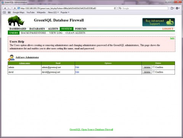Viewport: 183px width, 138px height.
Task: Click the browser Forward arrow button
Action: pyautogui.click(x=9, y=8)
